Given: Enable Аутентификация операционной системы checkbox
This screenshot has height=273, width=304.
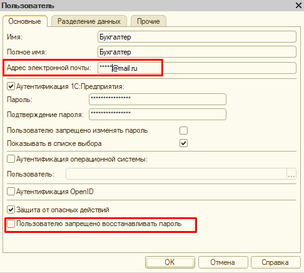Looking at the screenshot, I should point(11,159).
